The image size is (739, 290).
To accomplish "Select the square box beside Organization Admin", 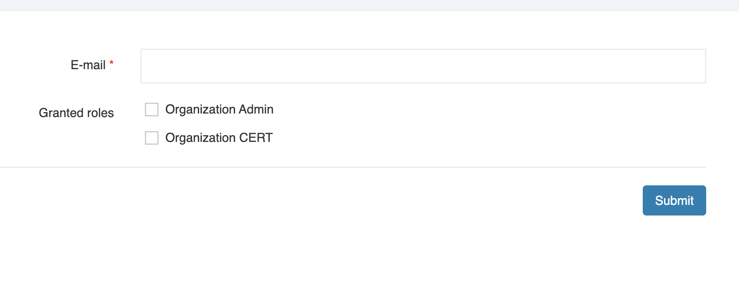I will coord(152,110).
